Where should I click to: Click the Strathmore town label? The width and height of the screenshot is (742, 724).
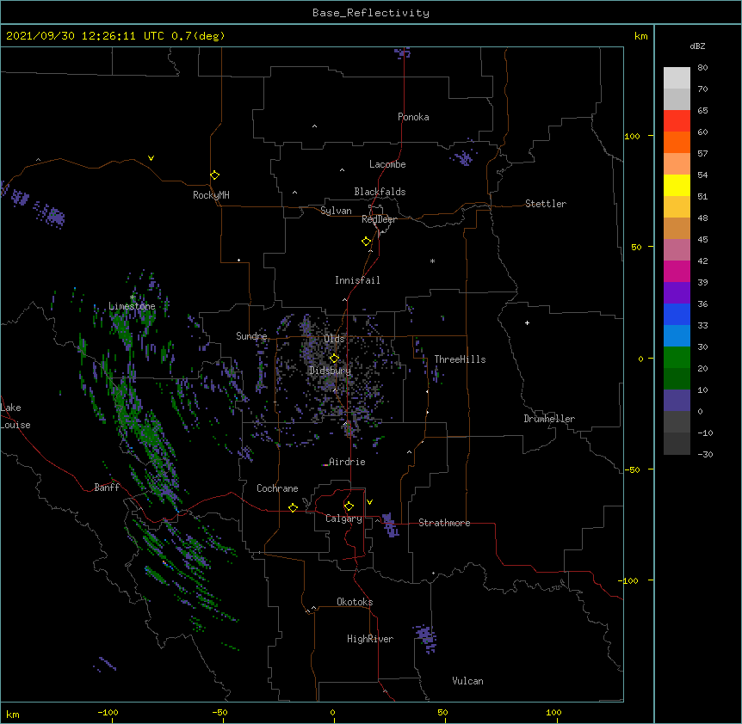tap(444, 523)
